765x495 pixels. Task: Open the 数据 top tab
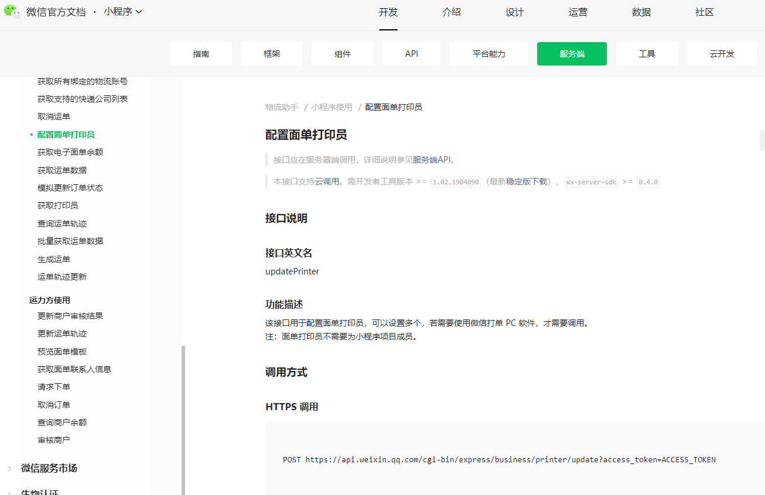click(x=641, y=12)
